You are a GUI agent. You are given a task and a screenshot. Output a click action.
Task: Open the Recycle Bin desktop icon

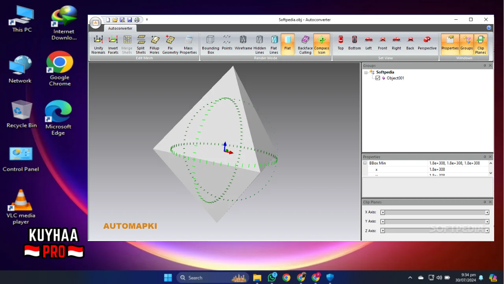[22, 114]
